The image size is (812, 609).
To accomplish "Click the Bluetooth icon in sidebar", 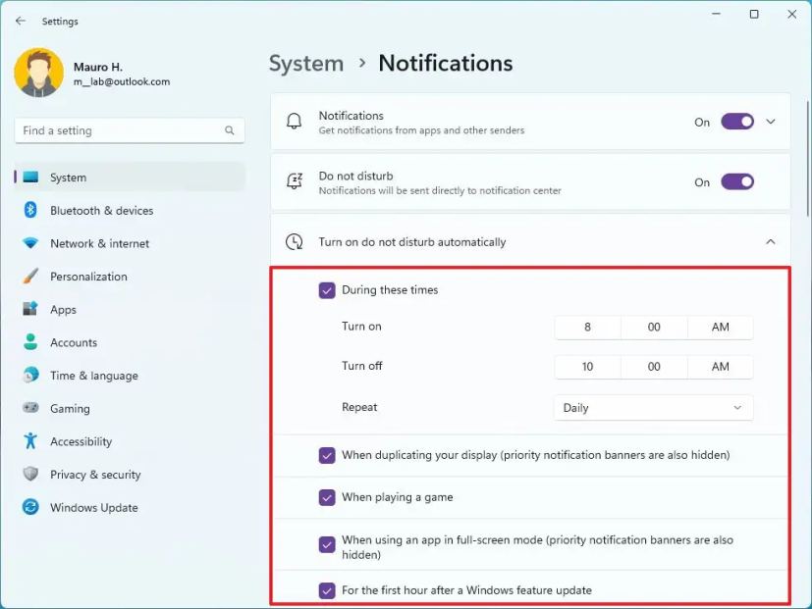I will click(x=30, y=210).
